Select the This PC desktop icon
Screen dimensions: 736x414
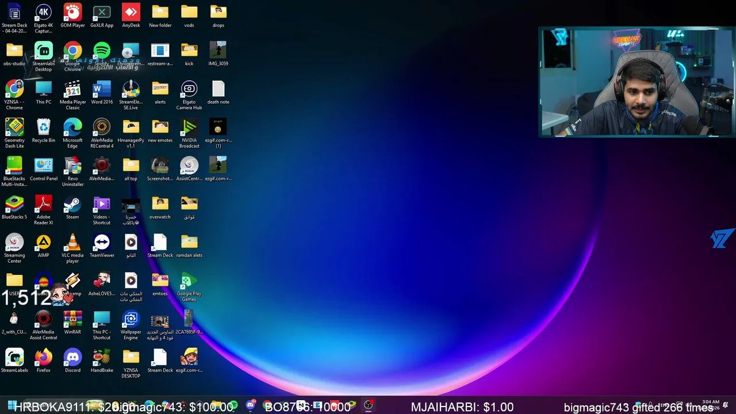(x=43, y=93)
